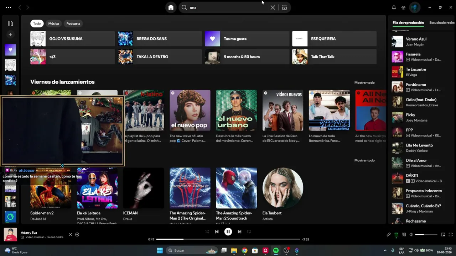
Task: Select the Todo filter chip
Action: coord(37,23)
